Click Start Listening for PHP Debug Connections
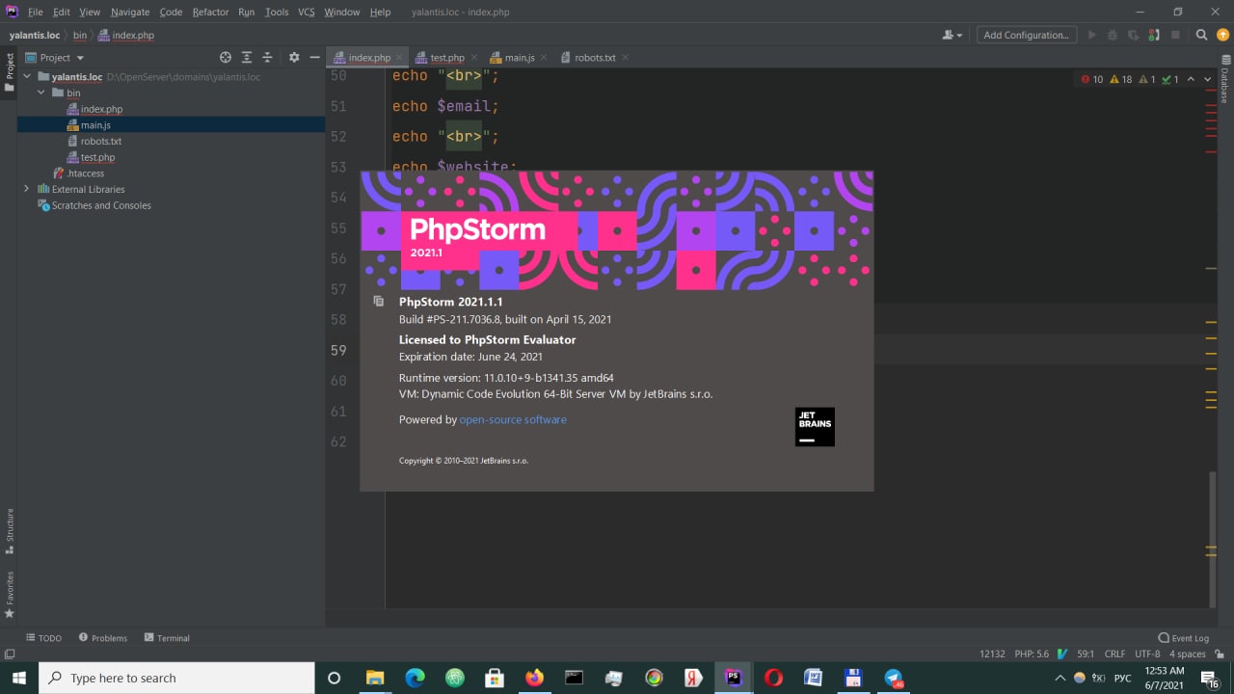This screenshot has height=694, width=1234. (1154, 35)
